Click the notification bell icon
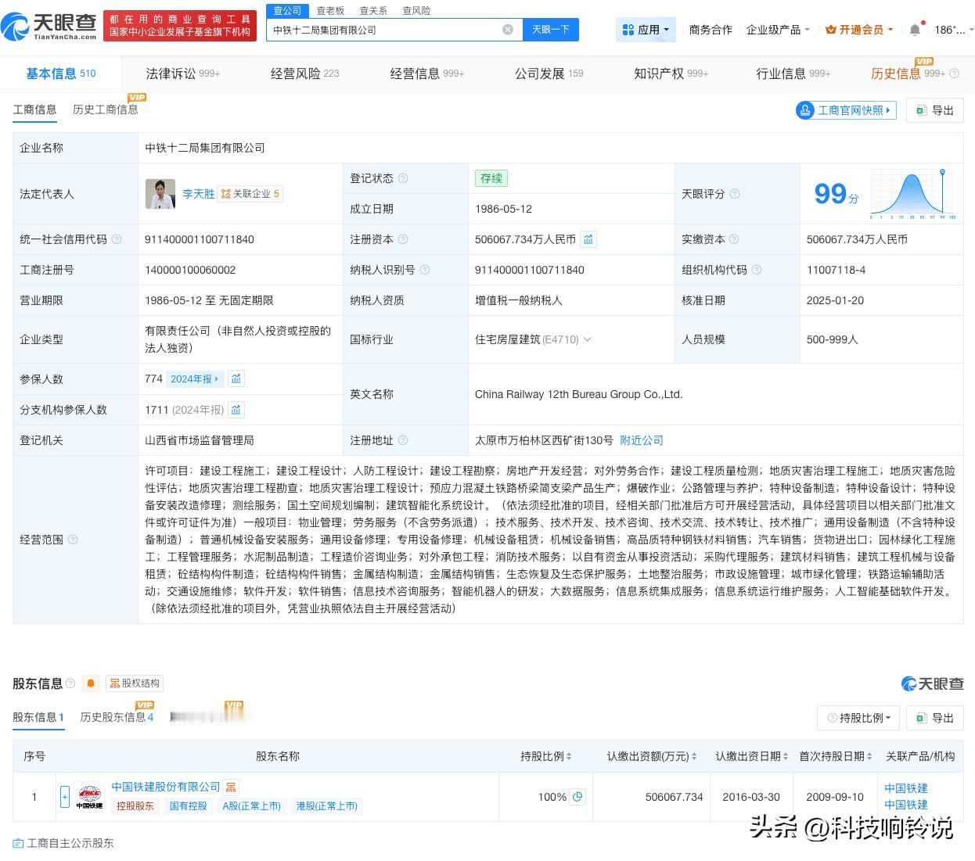975x861 pixels. coord(915,30)
